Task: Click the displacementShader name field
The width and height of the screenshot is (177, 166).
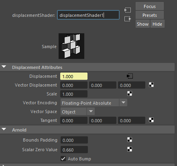Action: (x=88, y=15)
